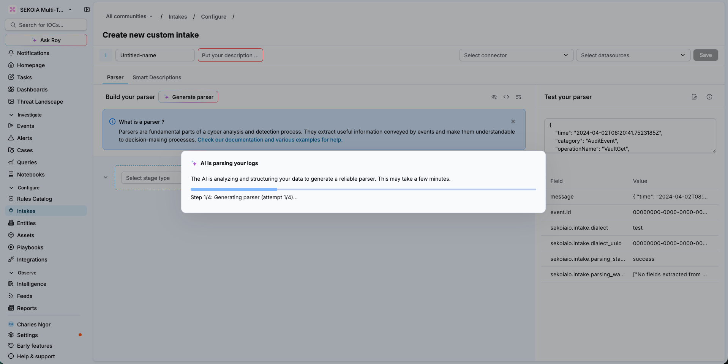Open the Intelligence page
This screenshot has height=364, width=728.
[32, 284]
